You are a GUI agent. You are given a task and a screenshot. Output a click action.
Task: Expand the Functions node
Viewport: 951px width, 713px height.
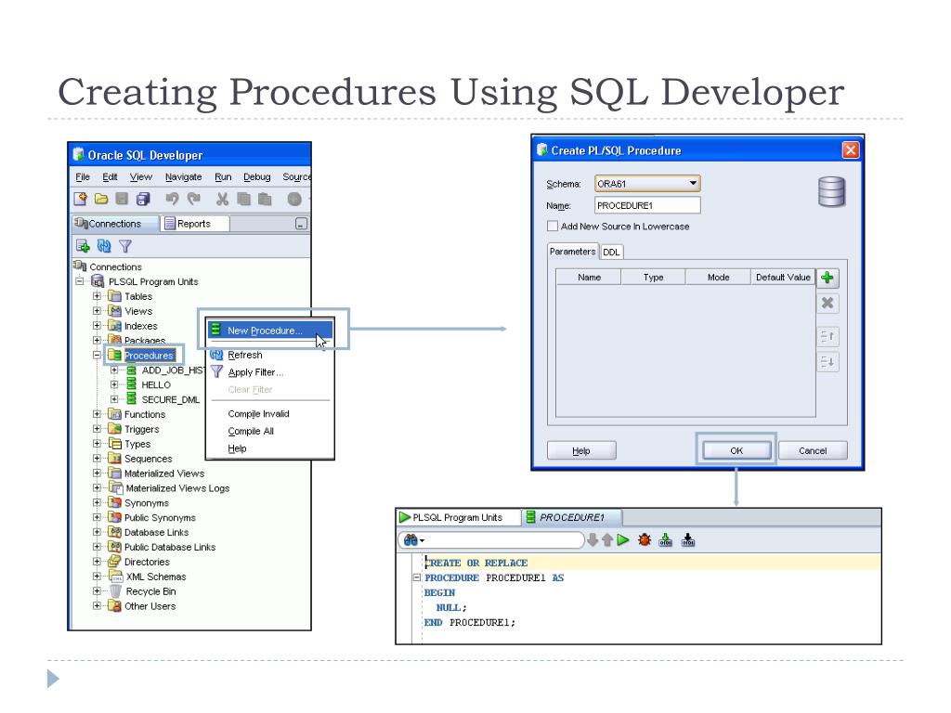coord(97,414)
